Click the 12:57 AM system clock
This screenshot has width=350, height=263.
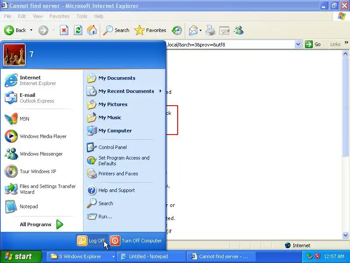(x=334, y=256)
